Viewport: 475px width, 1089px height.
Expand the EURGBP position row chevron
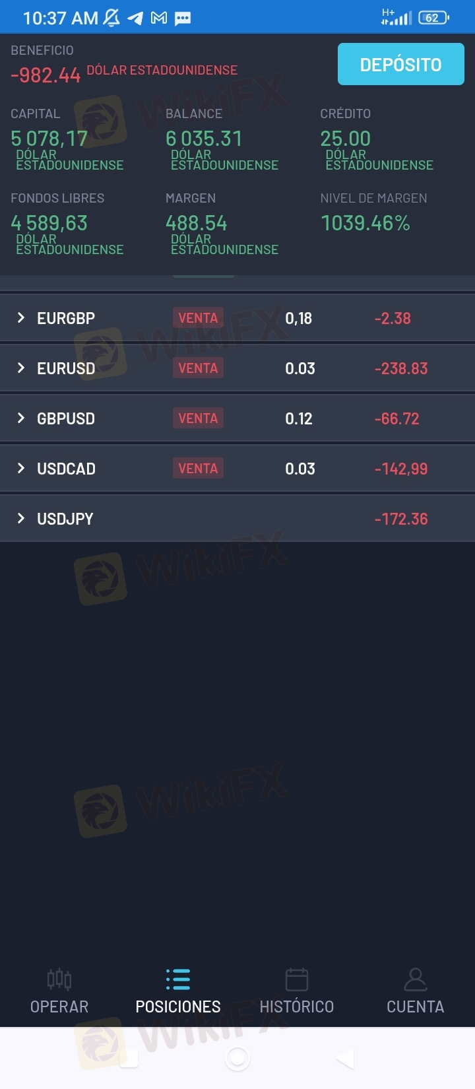21,318
